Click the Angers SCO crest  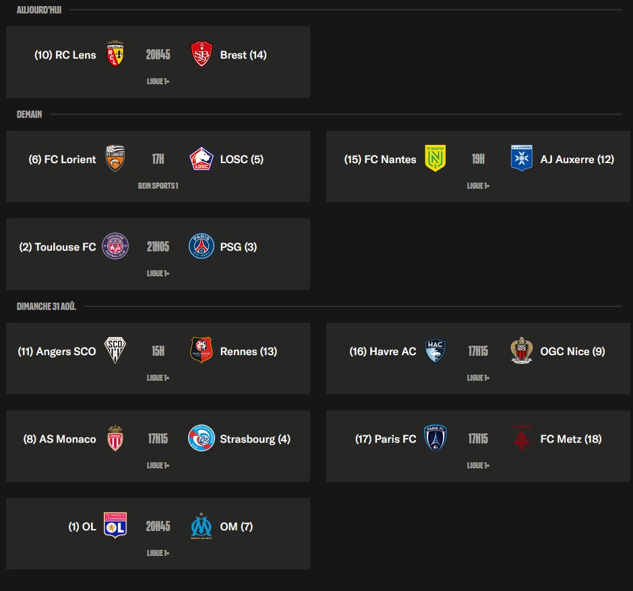click(115, 350)
